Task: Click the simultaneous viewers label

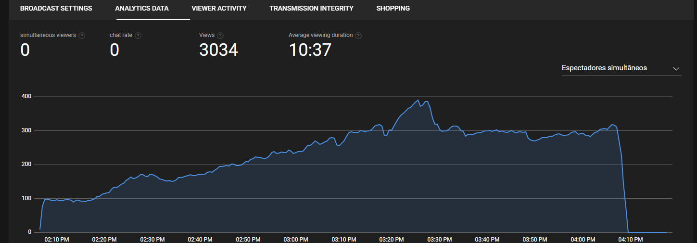Action: pyautogui.click(x=48, y=36)
